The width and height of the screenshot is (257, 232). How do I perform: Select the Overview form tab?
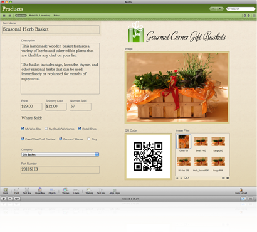(x=21, y=16)
